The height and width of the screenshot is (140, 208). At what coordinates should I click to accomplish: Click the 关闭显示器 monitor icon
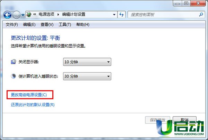(x=14, y=62)
